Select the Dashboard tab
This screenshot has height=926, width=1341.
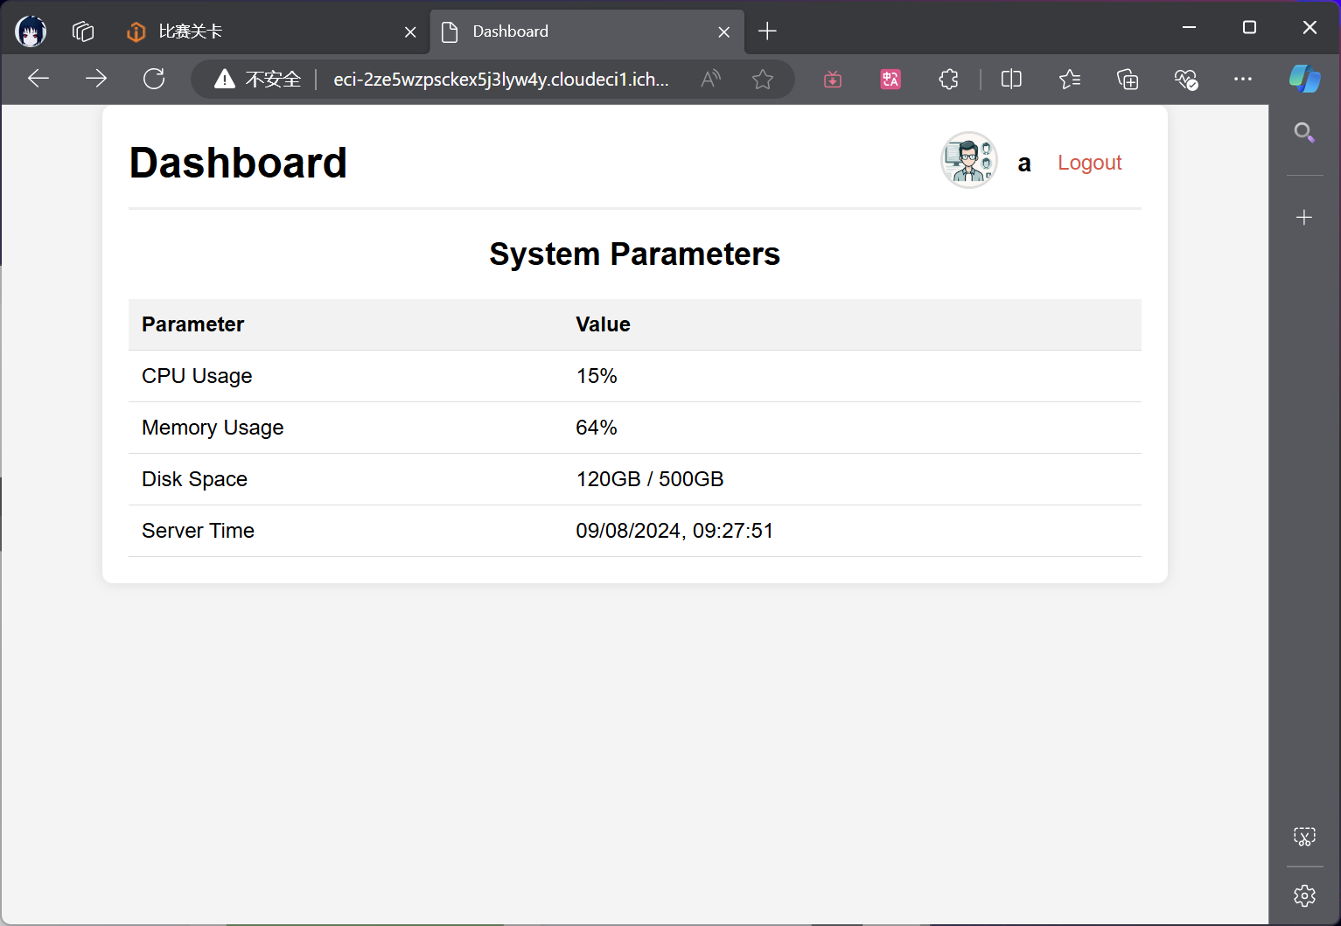click(x=587, y=32)
